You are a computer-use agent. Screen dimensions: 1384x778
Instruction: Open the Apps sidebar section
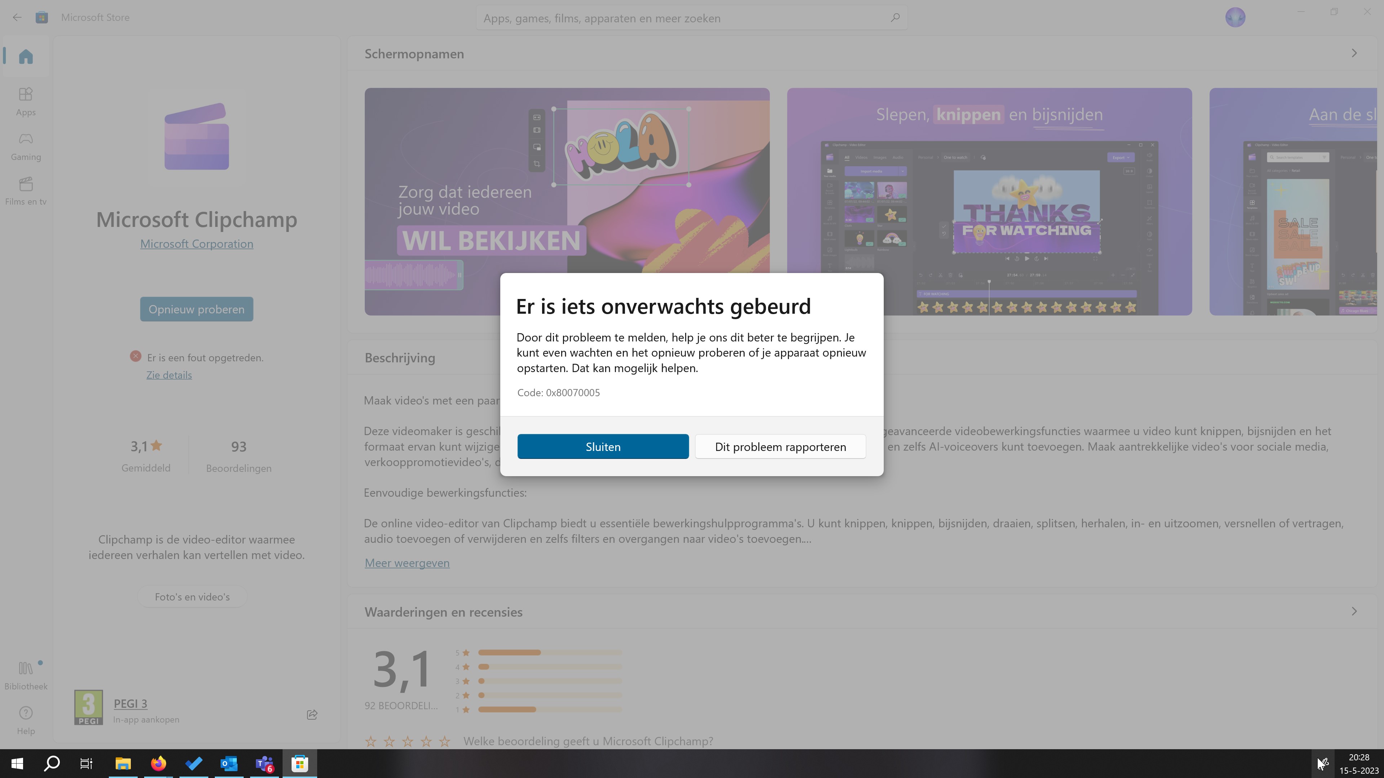(25, 102)
